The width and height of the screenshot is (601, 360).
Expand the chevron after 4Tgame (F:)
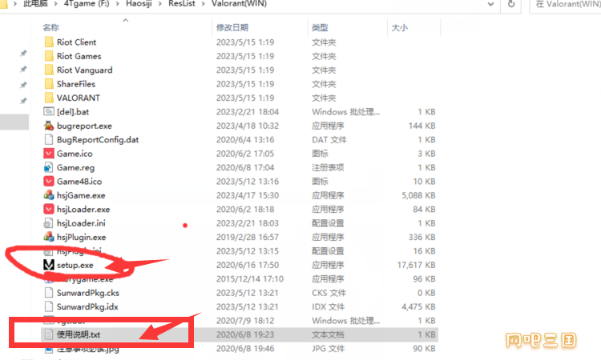tap(118, 4)
